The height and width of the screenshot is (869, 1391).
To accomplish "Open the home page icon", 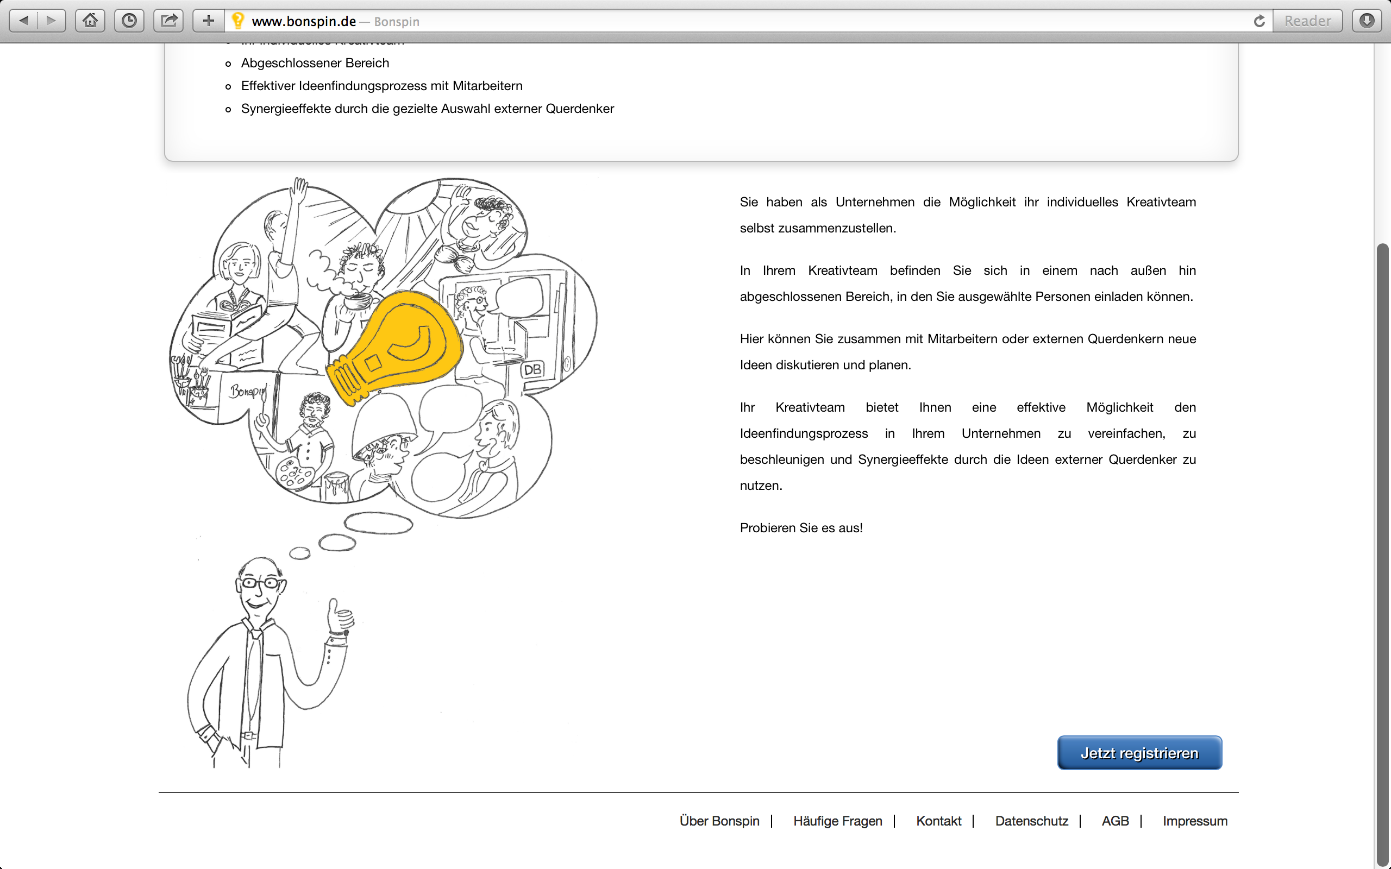I will click(90, 21).
